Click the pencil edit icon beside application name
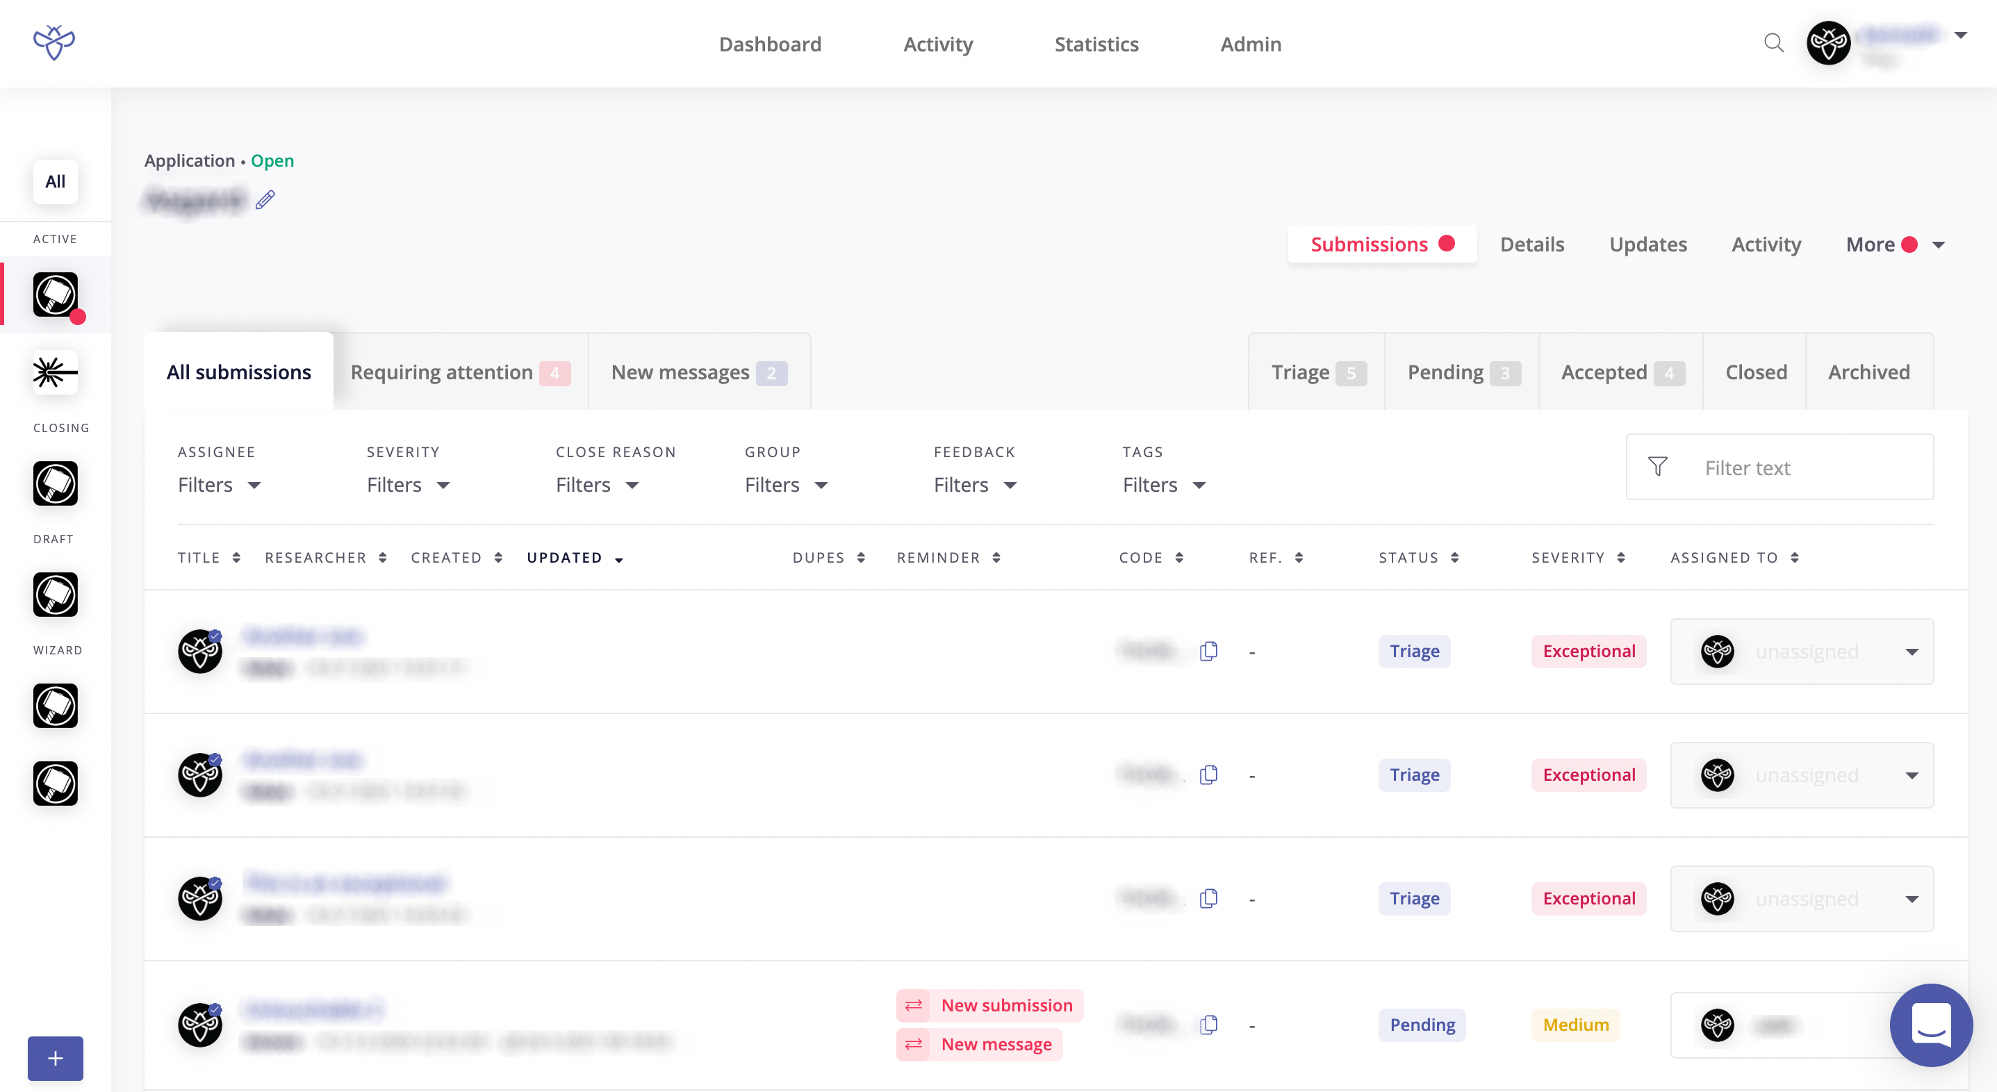Image resolution: width=1997 pixels, height=1092 pixels. click(x=265, y=200)
